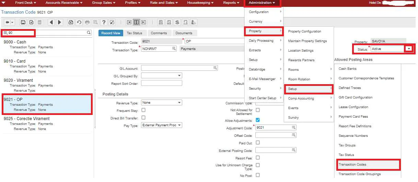This screenshot has height=182, width=418.
Task: Delete the record using the trash icon
Action: pos(39,22)
